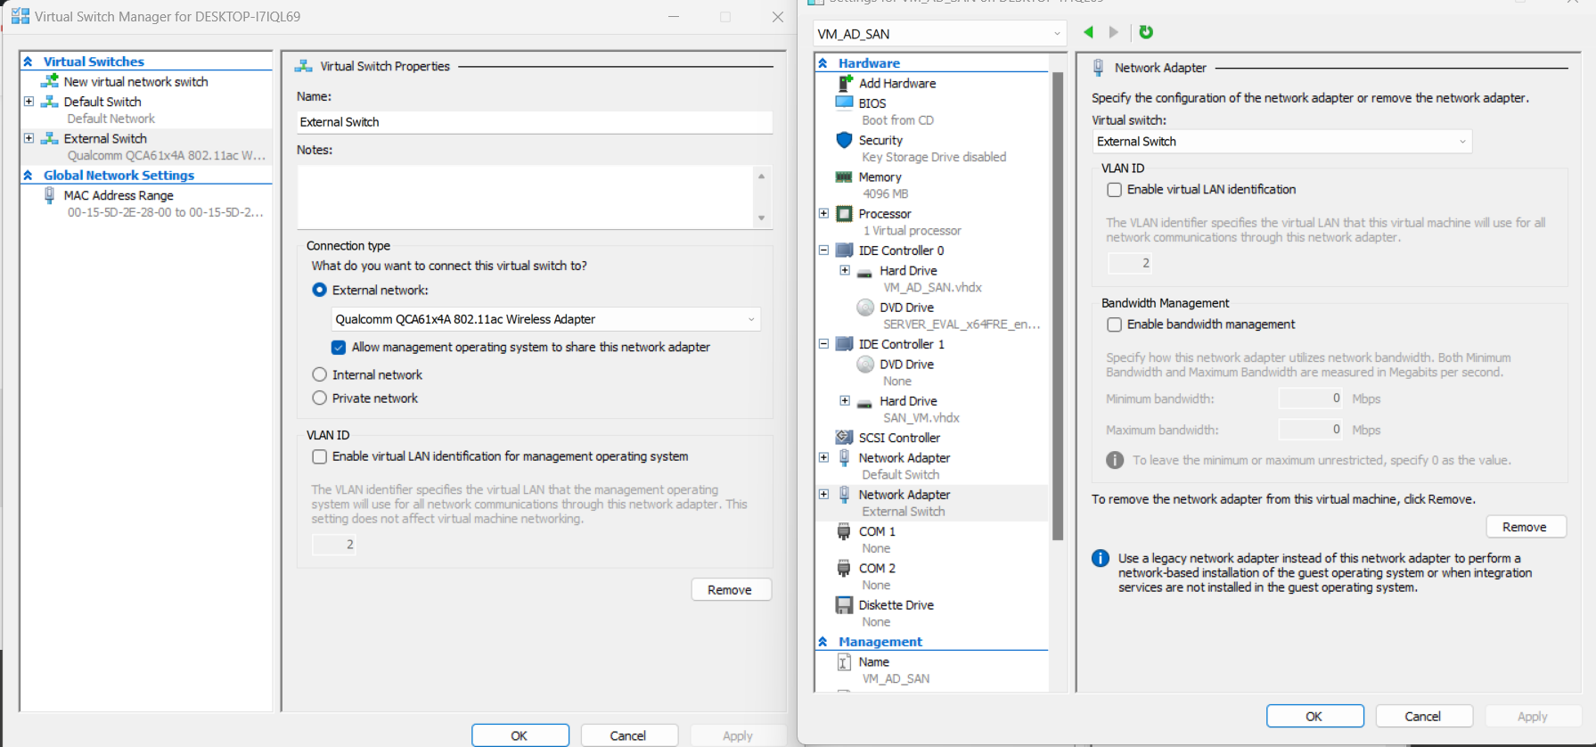The width and height of the screenshot is (1596, 747).
Task: Select the External Switch icon in switch list
Action: click(x=50, y=138)
